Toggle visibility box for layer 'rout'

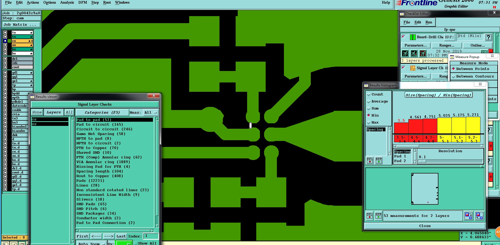pos(5,67)
